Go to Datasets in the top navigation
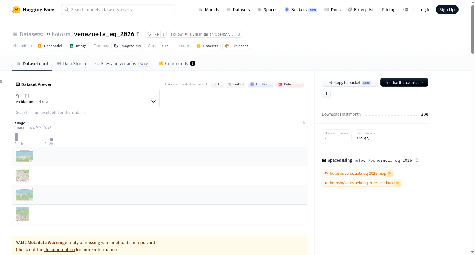The image size is (475, 255). pos(238,9)
